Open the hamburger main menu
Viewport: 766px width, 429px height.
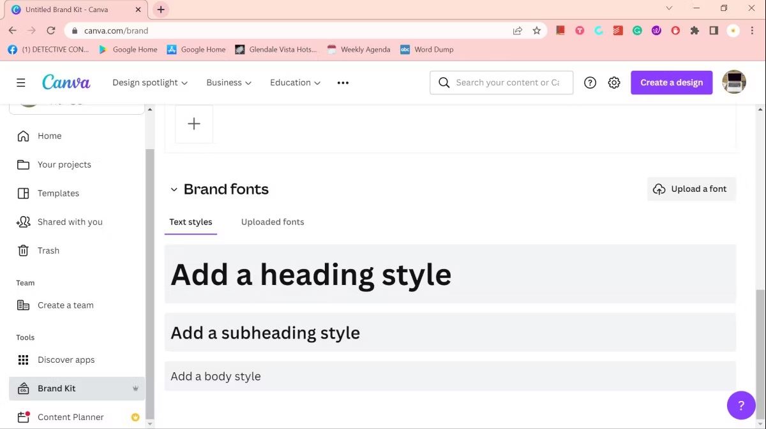pos(21,83)
